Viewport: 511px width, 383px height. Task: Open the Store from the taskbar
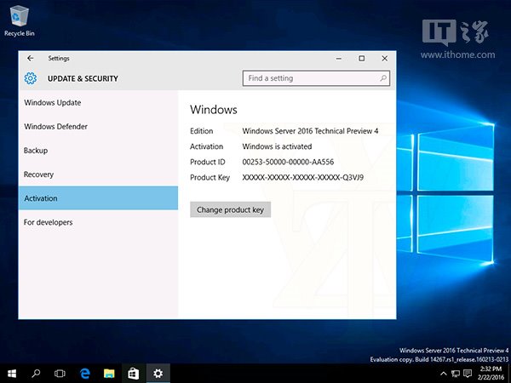134,374
